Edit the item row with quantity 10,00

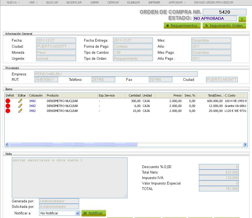point(20,111)
